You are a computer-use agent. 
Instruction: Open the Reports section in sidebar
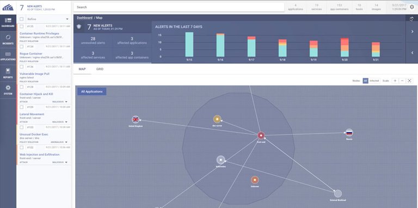coord(8,73)
